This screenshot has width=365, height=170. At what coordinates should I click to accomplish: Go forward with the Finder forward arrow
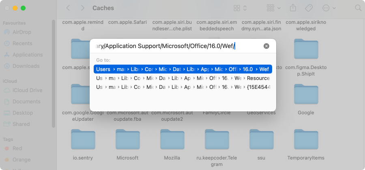(x=82, y=8)
